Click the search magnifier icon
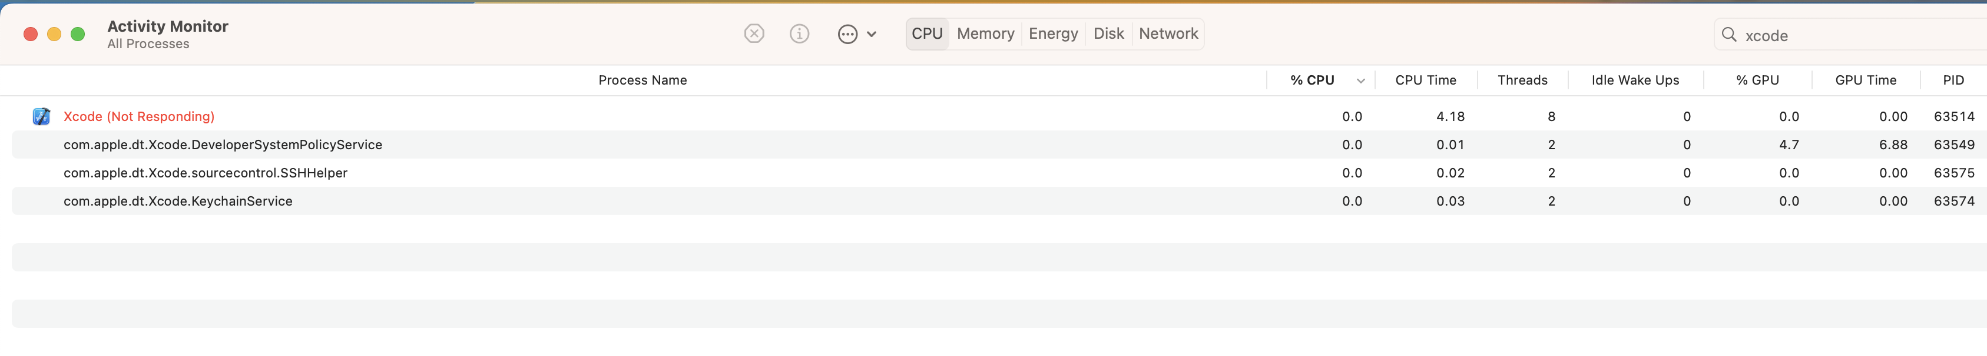The height and width of the screenshot is (356, 1987). [x=1728, y=35]
